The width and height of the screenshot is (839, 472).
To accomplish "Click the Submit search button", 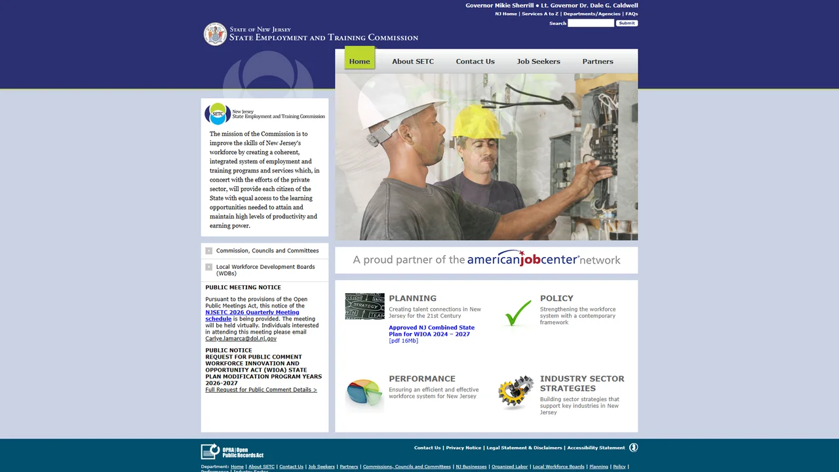I will pos(627,23).
